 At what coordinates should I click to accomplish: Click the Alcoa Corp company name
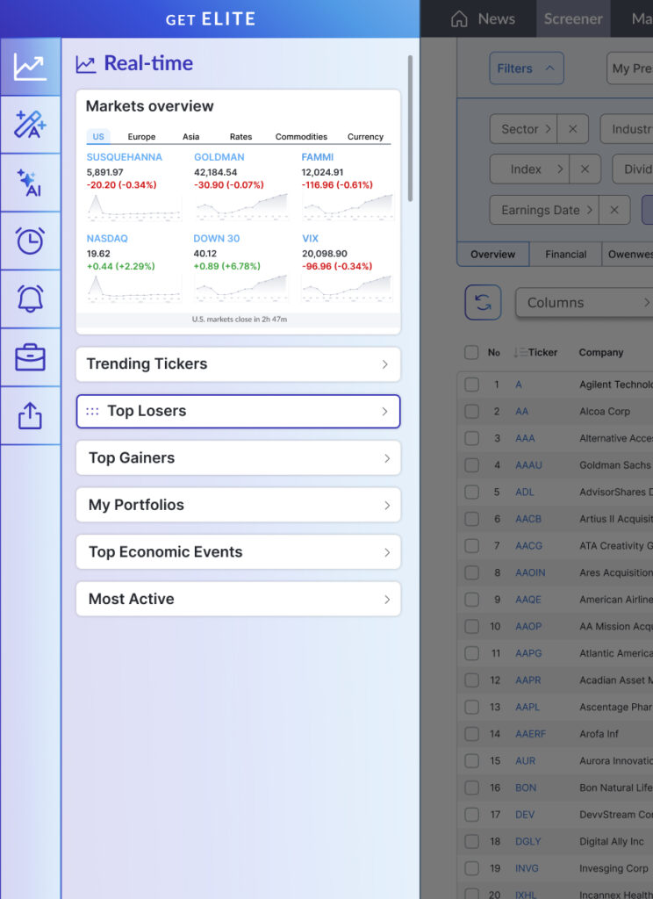tap(605, 411)
